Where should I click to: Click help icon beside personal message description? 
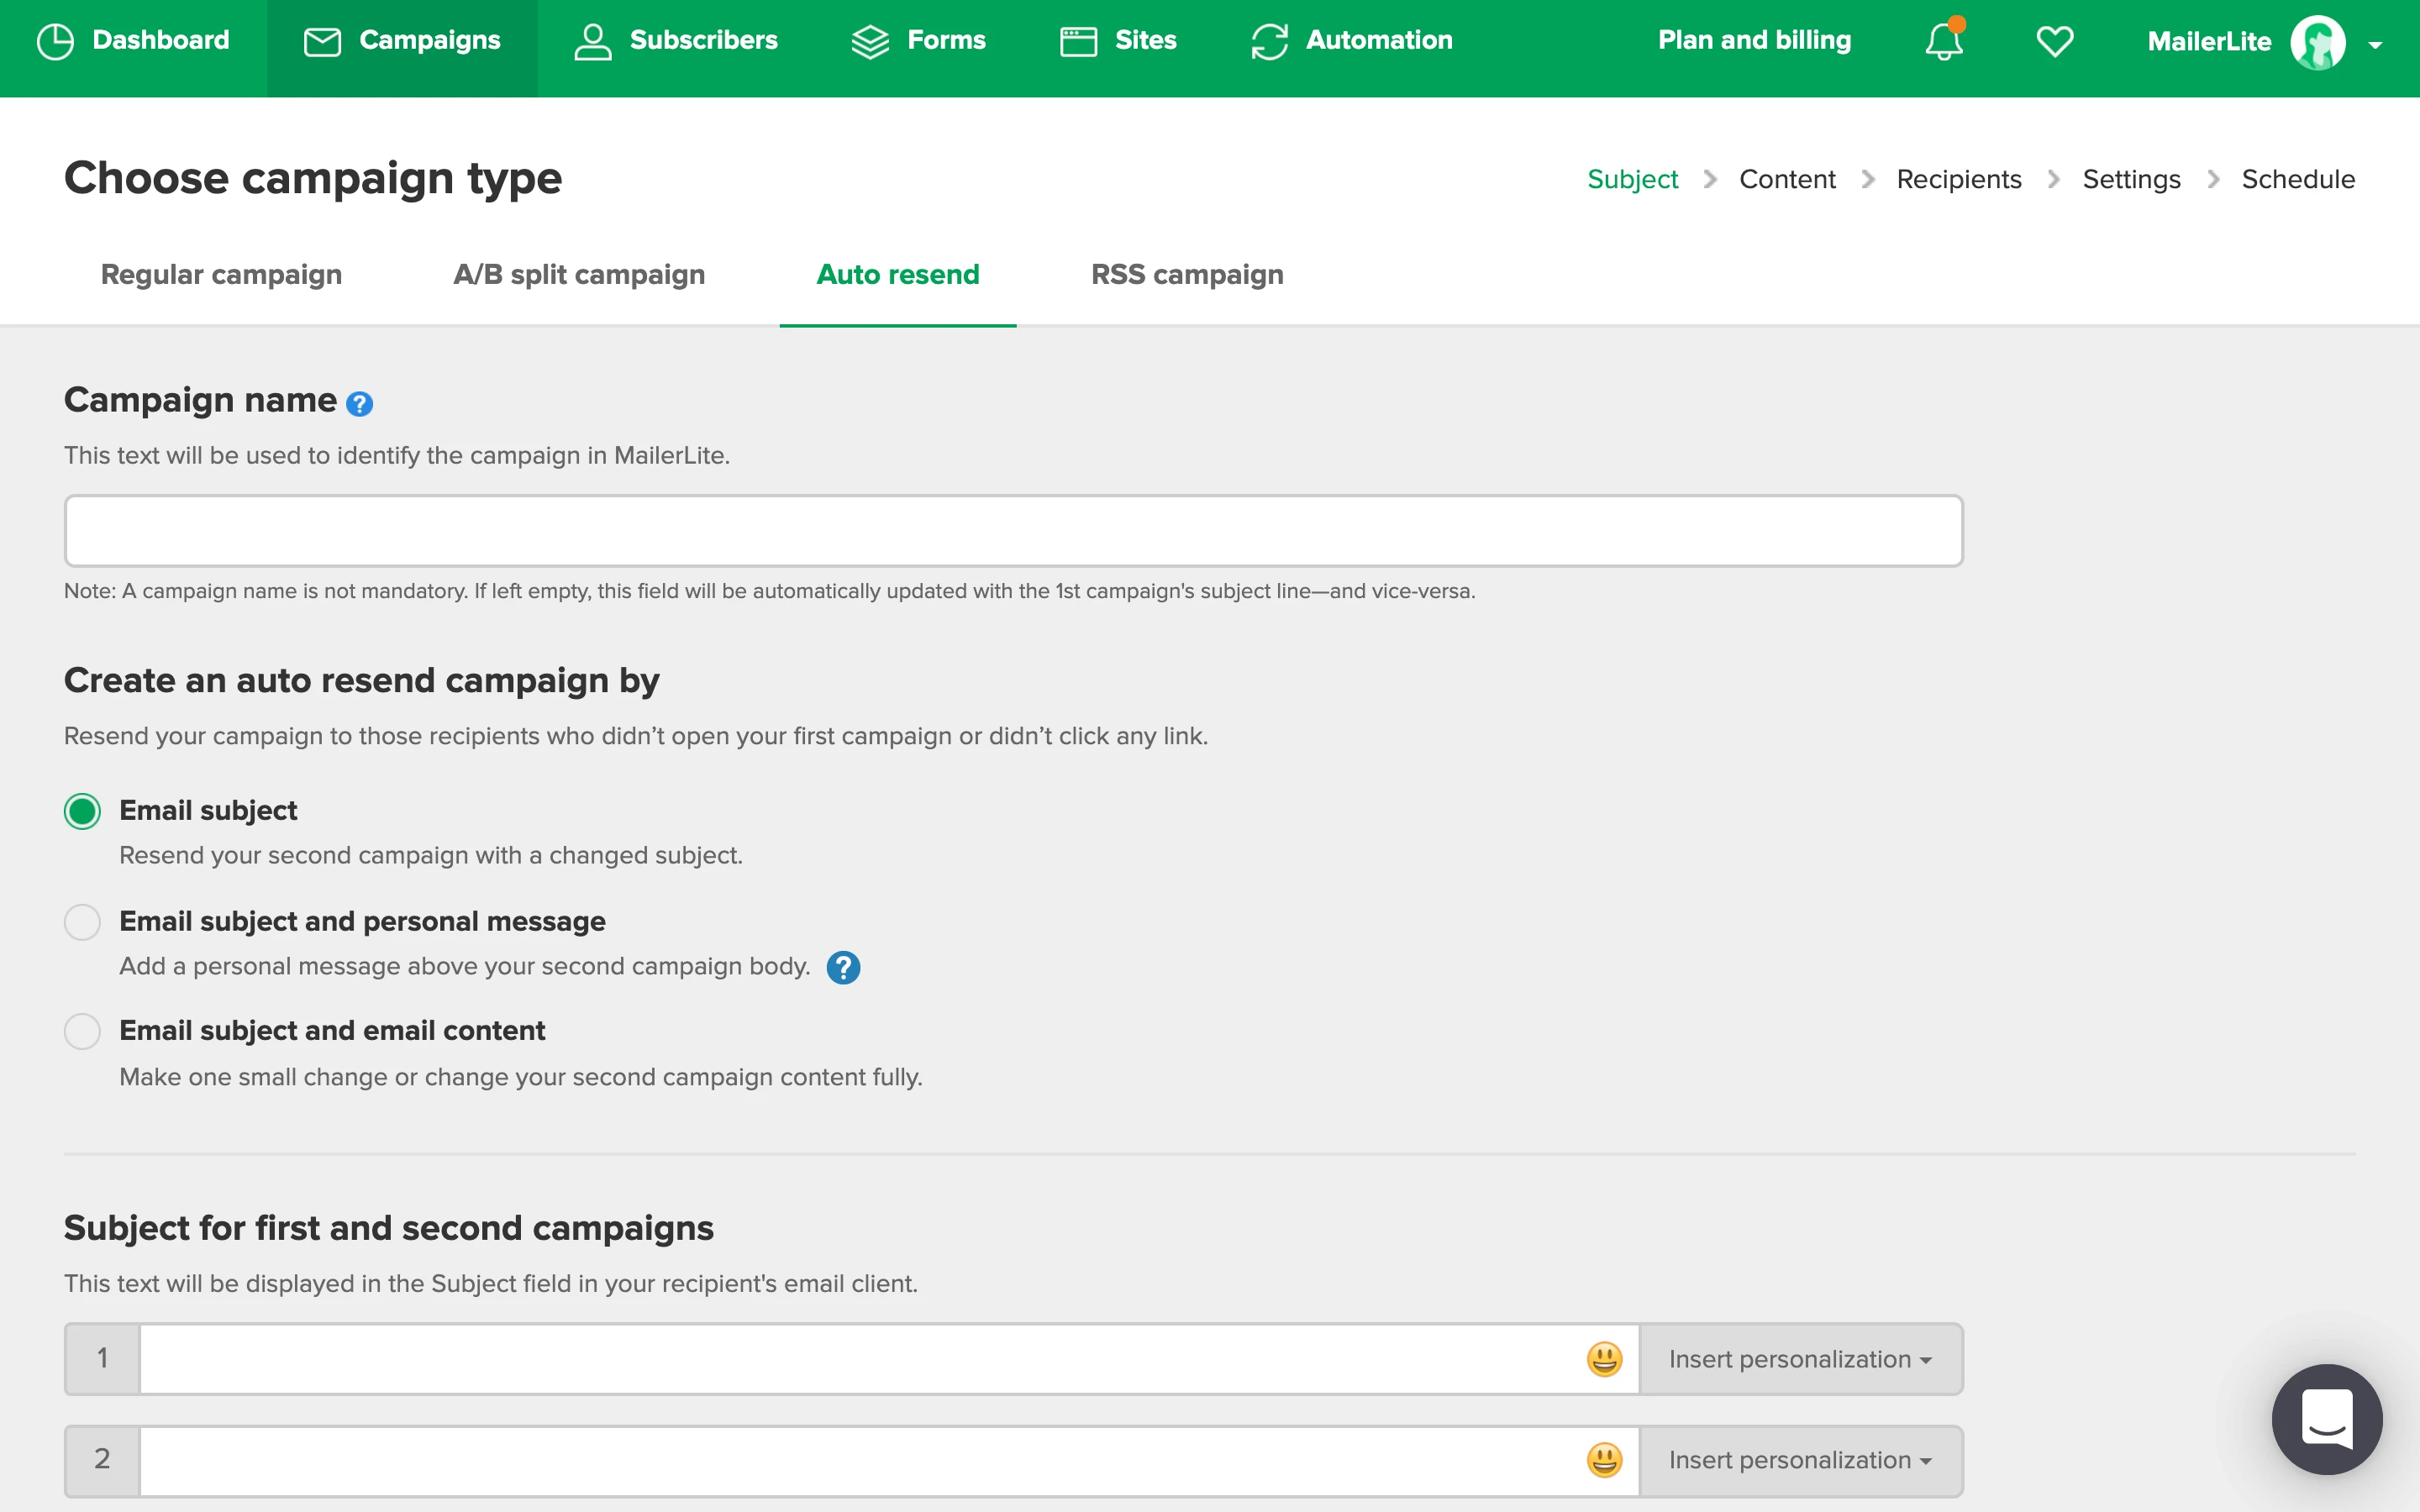tap(843, 967)
